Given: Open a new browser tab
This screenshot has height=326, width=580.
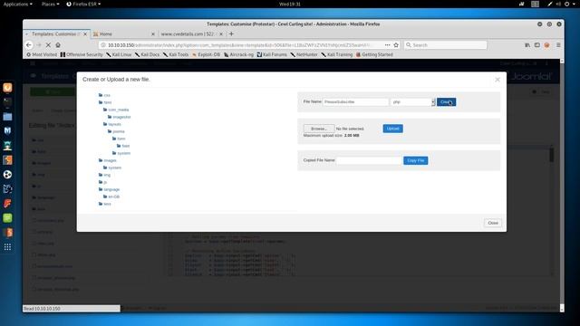Looking at the screenshot, I should point(231,34).
